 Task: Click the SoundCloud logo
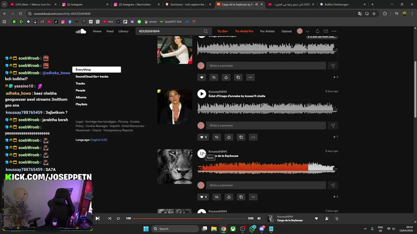click(81, 31)
